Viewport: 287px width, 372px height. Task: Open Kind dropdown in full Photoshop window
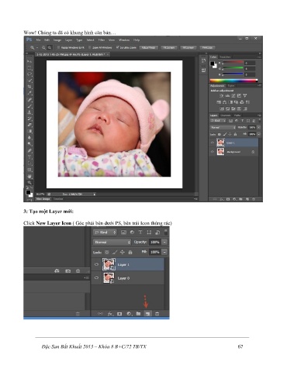218,121
